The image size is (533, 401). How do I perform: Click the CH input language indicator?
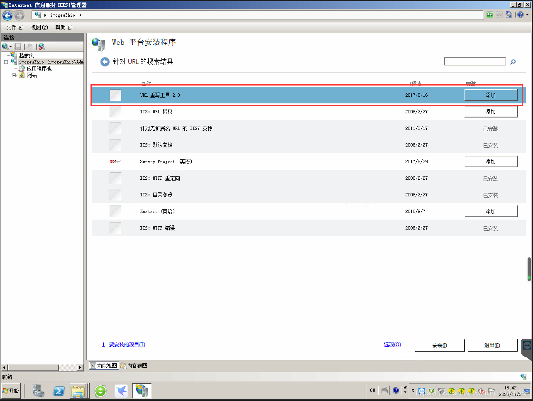(373, 391)
